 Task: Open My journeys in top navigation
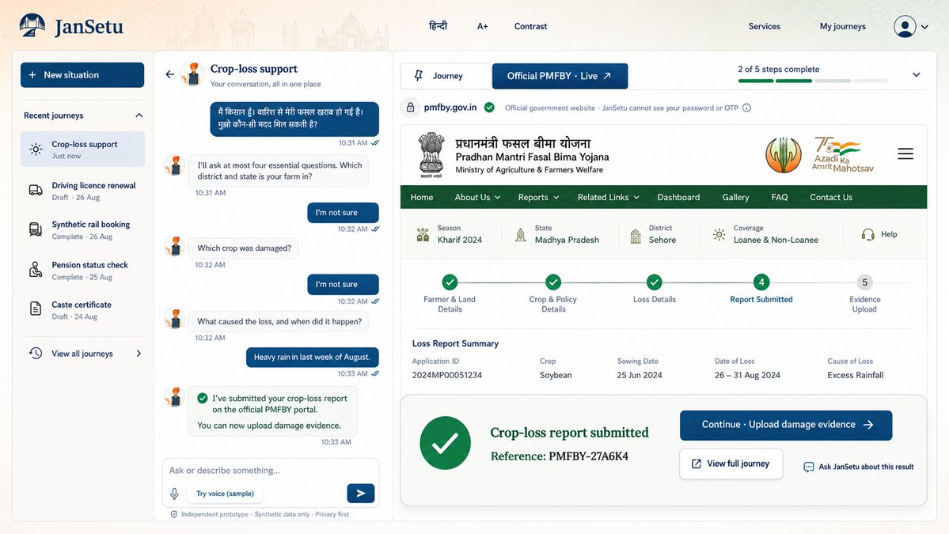(x=842, y=26)
